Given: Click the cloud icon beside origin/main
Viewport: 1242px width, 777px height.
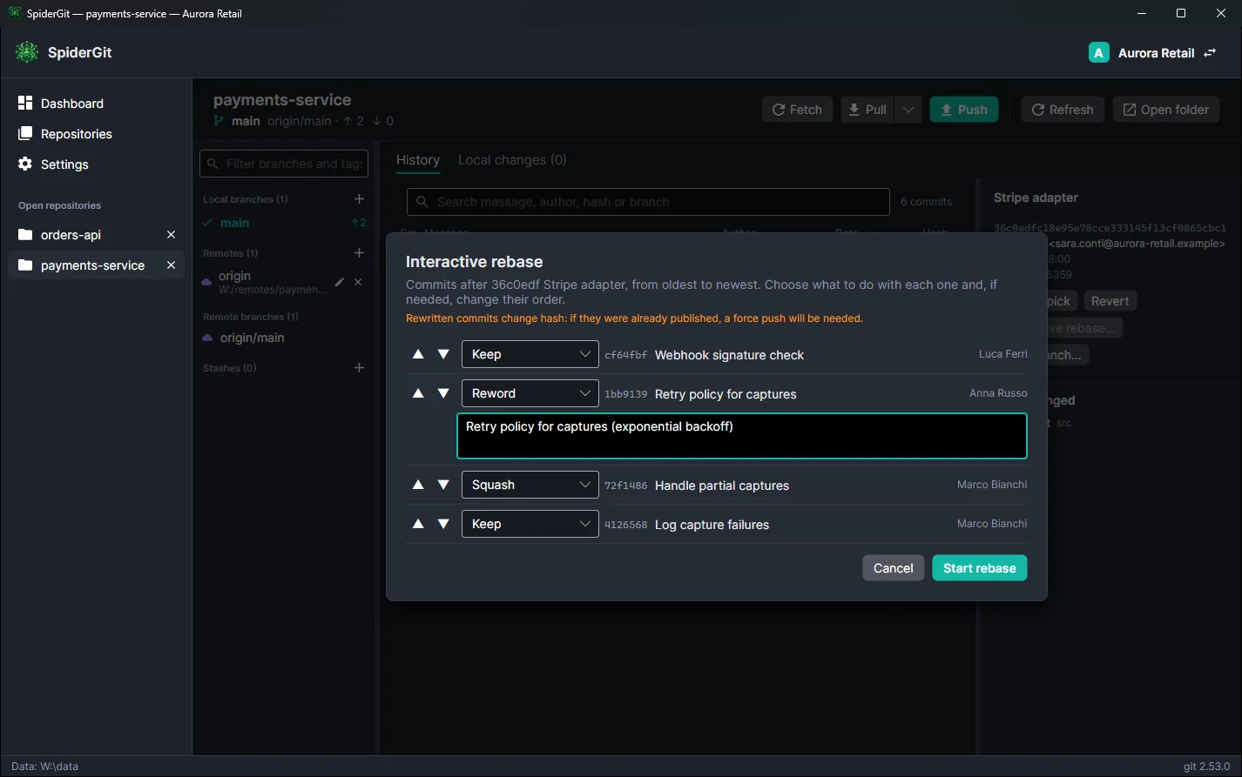Looking at the screenshot, I should pos(207,338).
